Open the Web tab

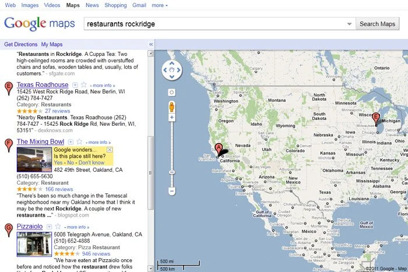pos(10,5)
